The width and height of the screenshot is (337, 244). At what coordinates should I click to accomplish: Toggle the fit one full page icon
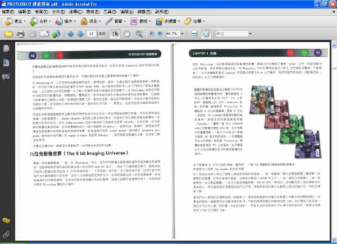pyautogui.click(x=206, y=34)
